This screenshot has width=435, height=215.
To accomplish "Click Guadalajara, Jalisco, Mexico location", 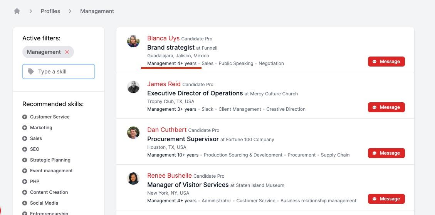I will pos(178,56).
